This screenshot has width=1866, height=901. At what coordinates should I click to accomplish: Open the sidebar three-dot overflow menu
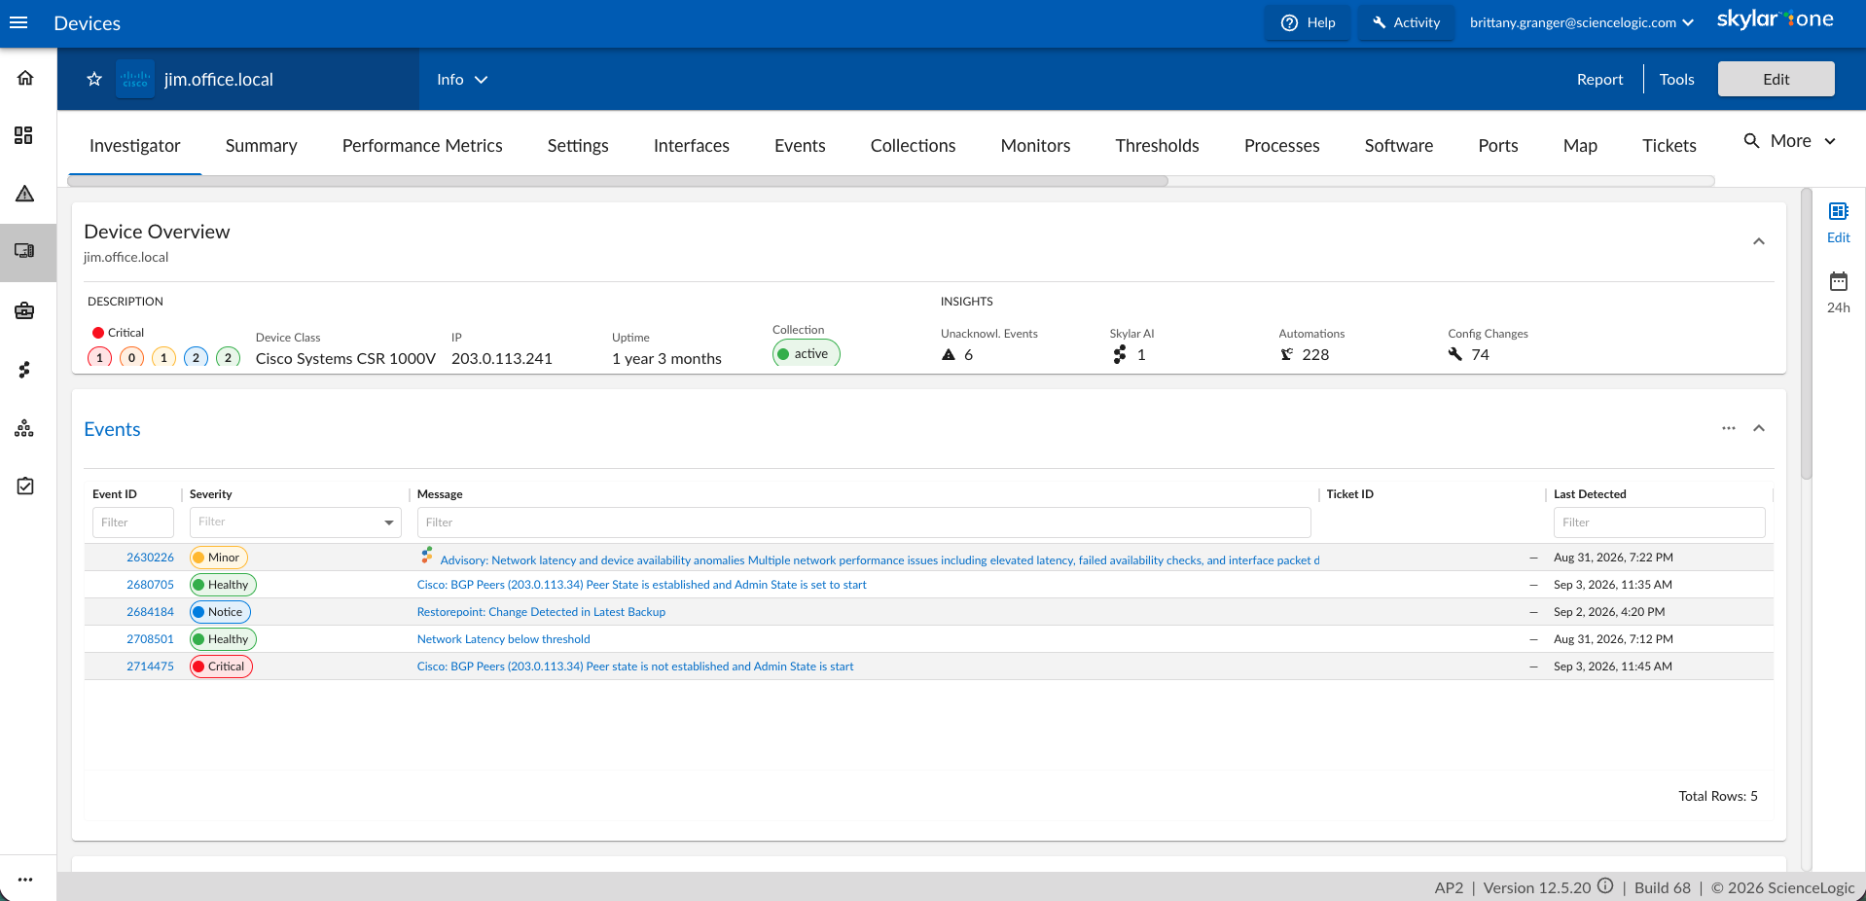pos(25,880)
